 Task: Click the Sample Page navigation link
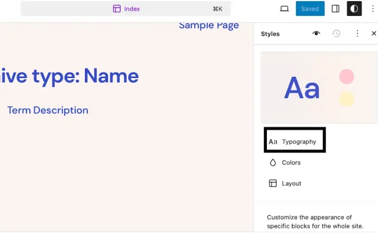[x=209, y=25]
